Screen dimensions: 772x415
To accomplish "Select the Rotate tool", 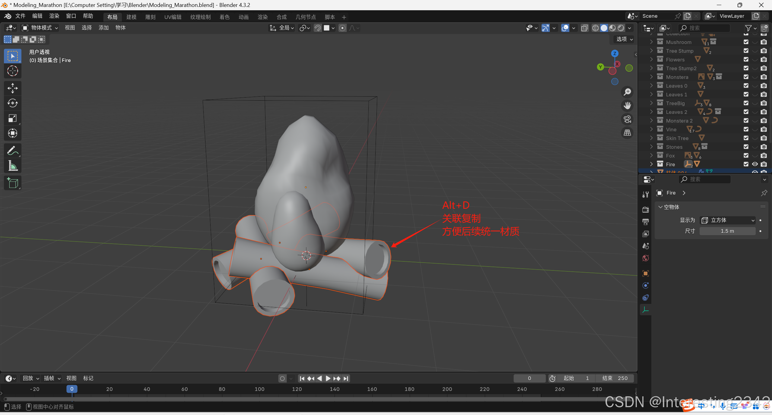I will coord(12,103).
